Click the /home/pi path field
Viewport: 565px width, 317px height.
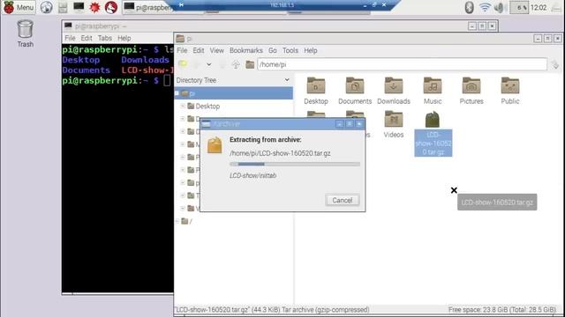coord(403,64)
